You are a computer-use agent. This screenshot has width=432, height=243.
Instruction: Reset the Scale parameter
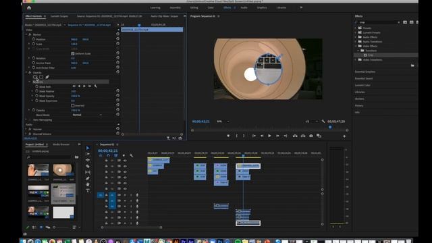[117, 43]
